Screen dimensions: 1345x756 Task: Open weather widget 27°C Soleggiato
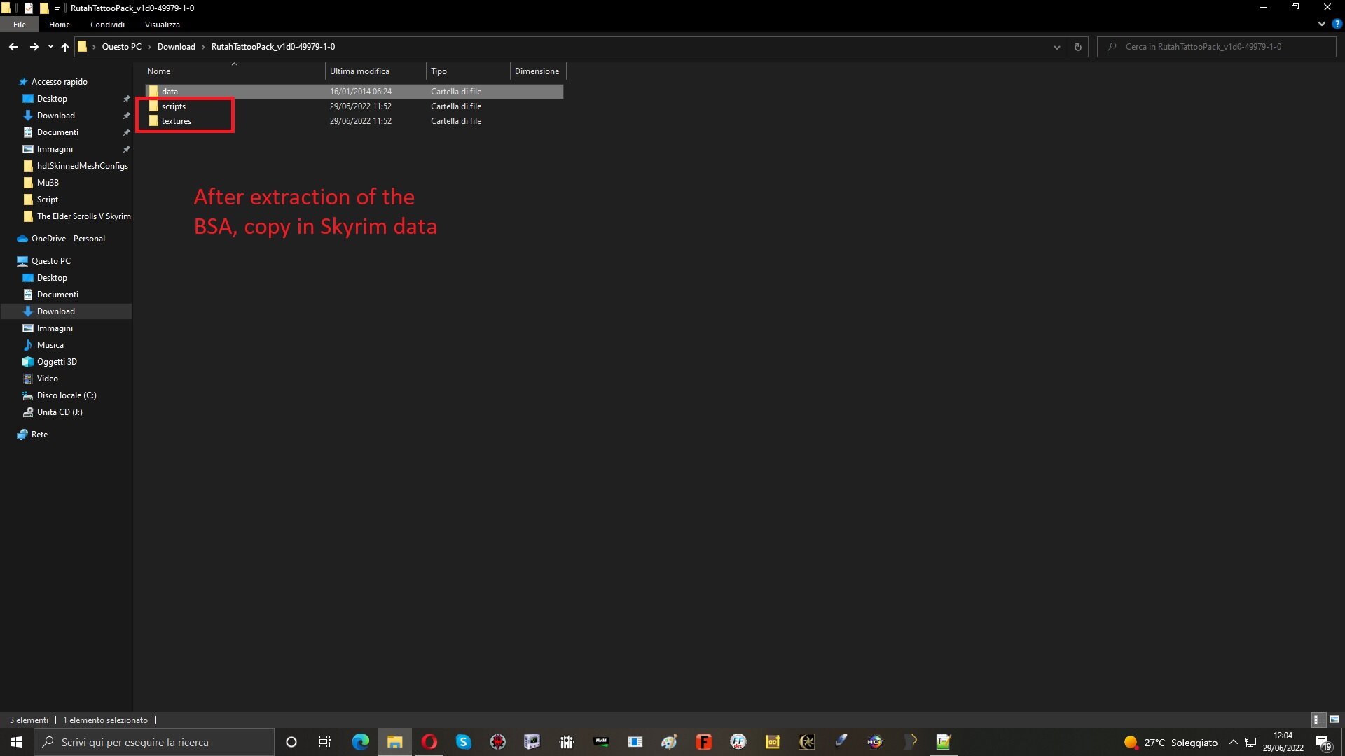tap(1171, 742)
